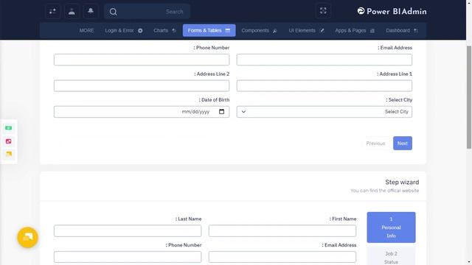472x265 pixels.
Task: Click the upper Email Address input
Action: pyautogui.click(x=324, y=60)
